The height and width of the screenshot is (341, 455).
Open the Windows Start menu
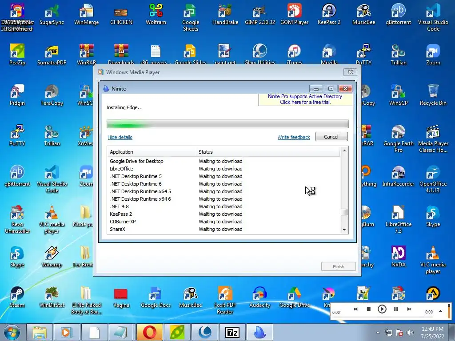[x=12, y=332]
